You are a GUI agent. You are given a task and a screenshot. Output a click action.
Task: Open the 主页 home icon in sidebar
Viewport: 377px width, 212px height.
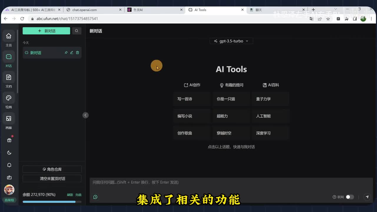9,36
